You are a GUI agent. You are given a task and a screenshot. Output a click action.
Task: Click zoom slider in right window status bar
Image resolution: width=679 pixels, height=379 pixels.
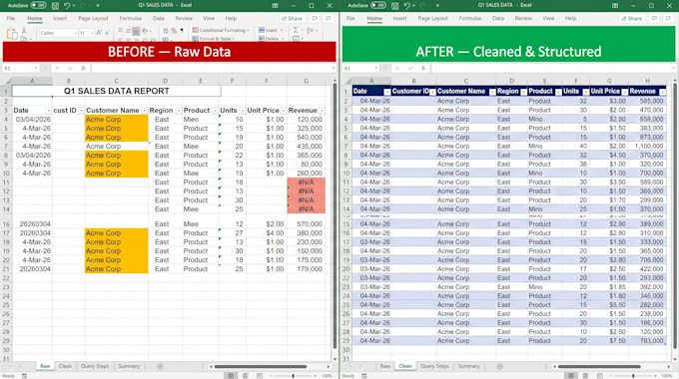(x=633, y=376)
